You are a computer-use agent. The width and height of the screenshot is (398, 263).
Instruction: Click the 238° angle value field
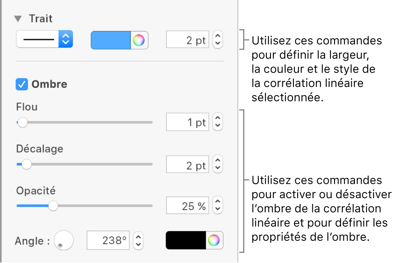point(108,241)
